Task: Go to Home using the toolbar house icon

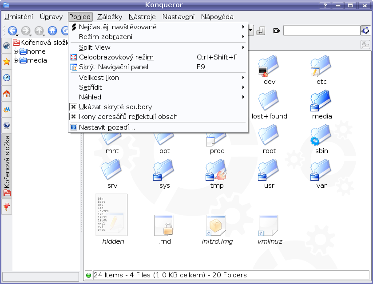Action: (52, 31)
